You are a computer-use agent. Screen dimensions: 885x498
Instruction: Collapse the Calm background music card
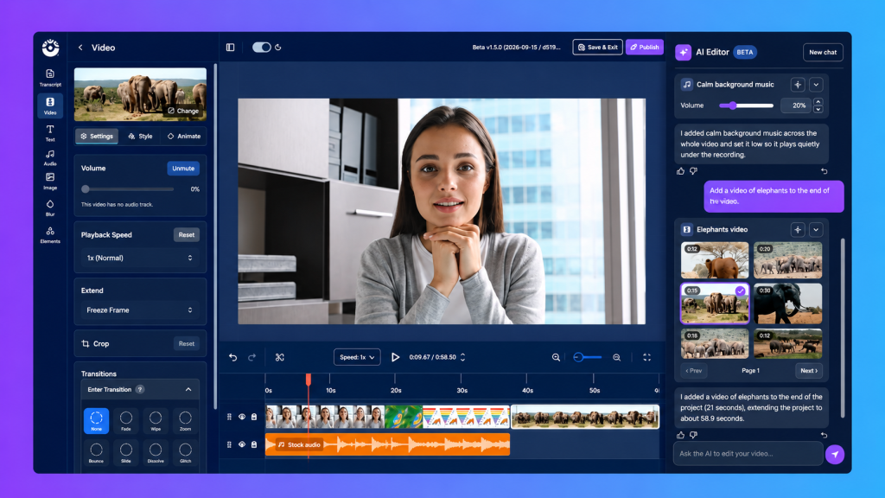tap(816, 85)
